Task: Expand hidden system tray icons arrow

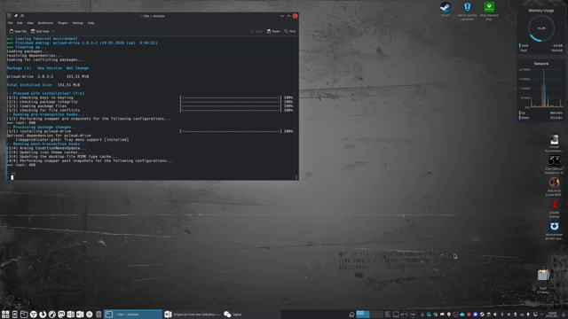Action: (x=541, y=315)
